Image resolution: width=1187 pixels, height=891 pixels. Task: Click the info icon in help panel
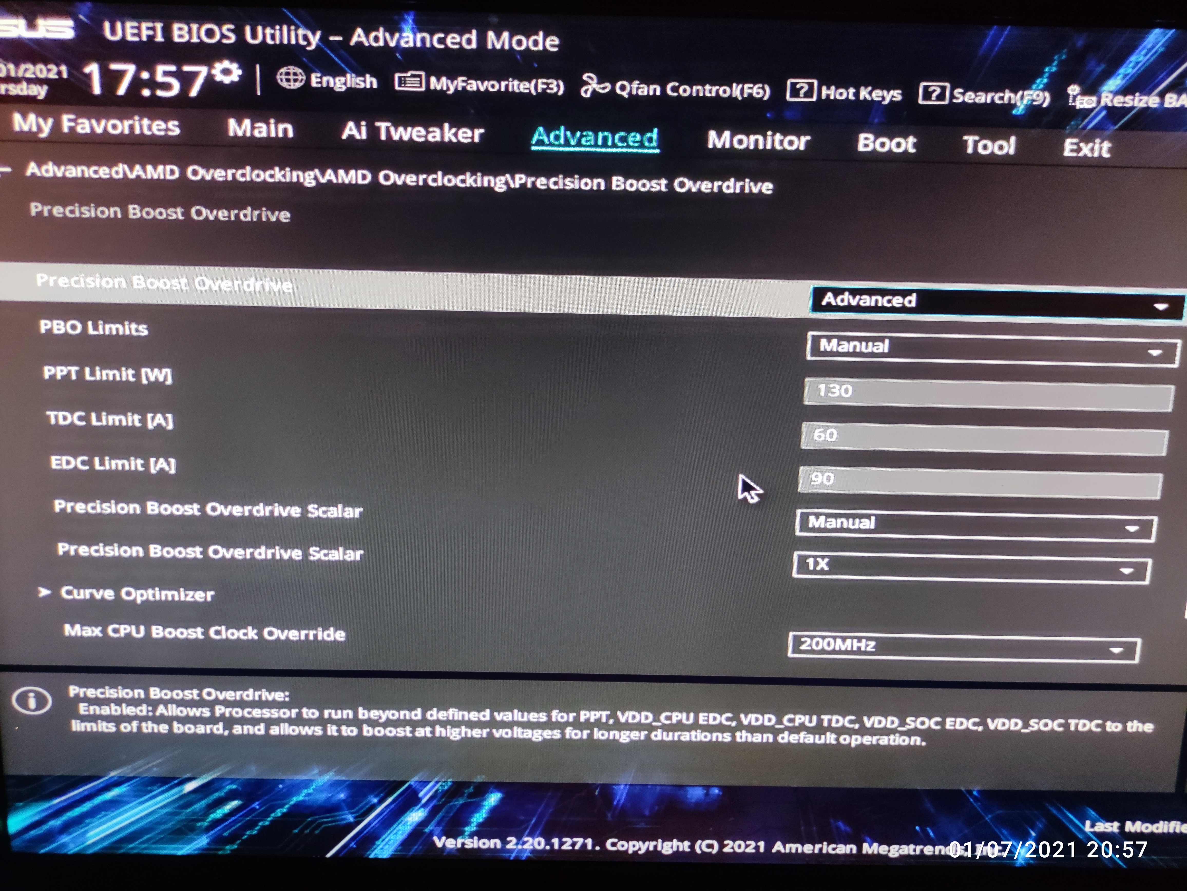(32, 700)
